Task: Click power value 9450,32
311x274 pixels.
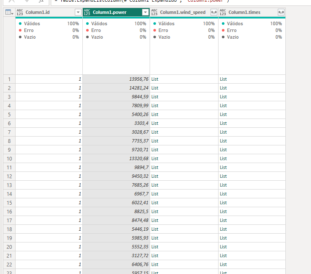Action: point(140,176)
